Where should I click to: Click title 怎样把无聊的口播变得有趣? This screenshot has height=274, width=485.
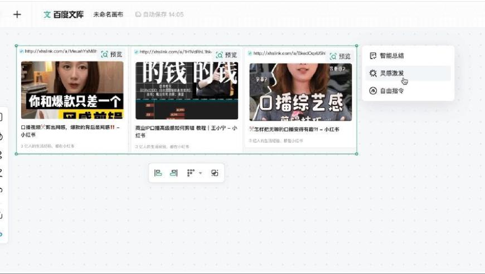coord(294,129)
